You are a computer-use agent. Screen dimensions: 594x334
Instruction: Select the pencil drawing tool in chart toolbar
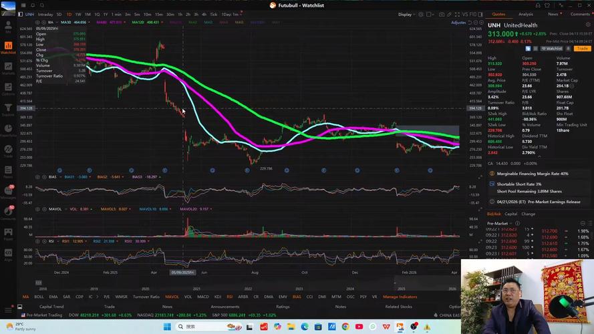point(449,15)
